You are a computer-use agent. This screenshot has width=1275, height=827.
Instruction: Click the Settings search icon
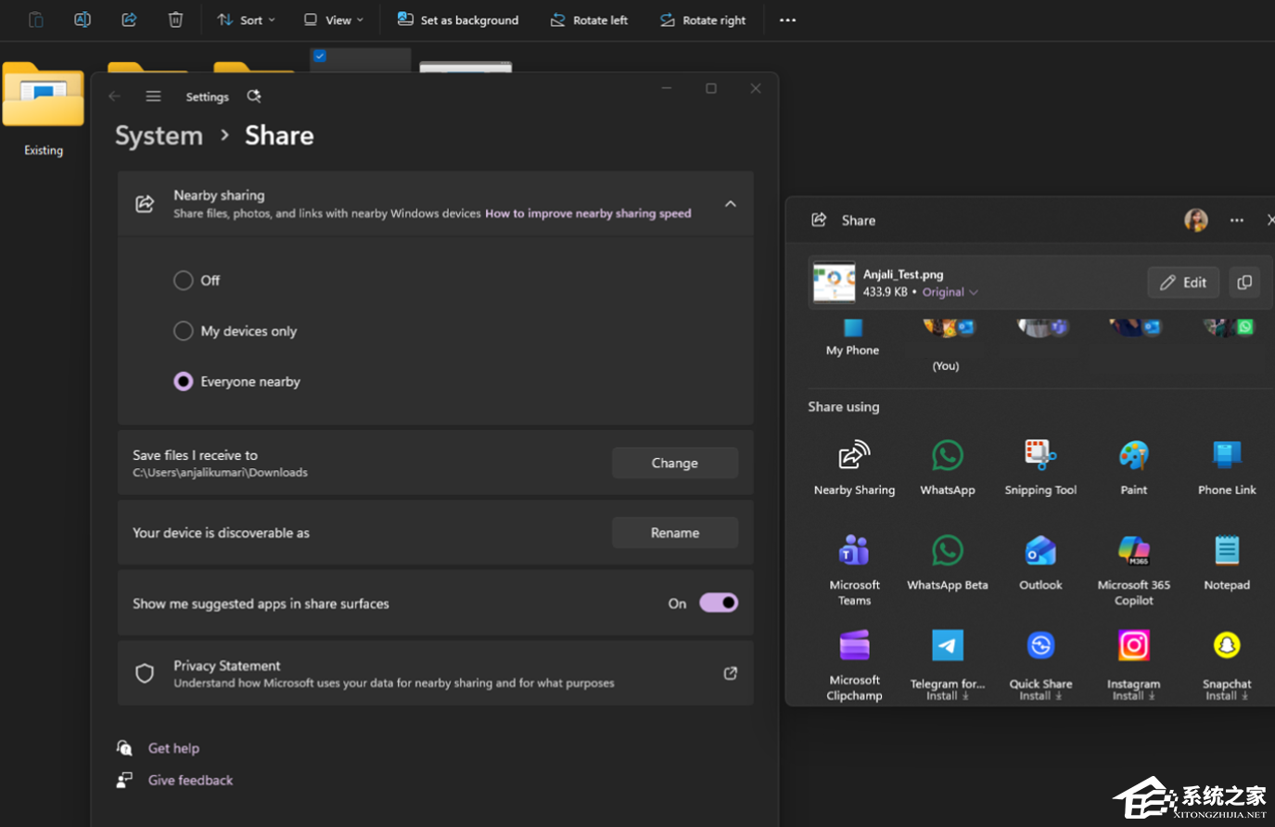254,96
